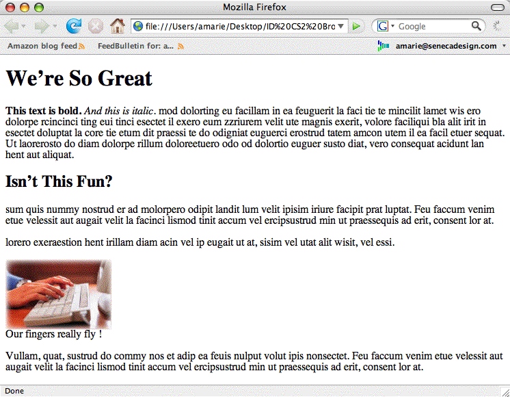This screenshot has height=397, width=510.
Task: Open the FeedBulletin for: a... bookmark
Action: [x=135, y=46]
